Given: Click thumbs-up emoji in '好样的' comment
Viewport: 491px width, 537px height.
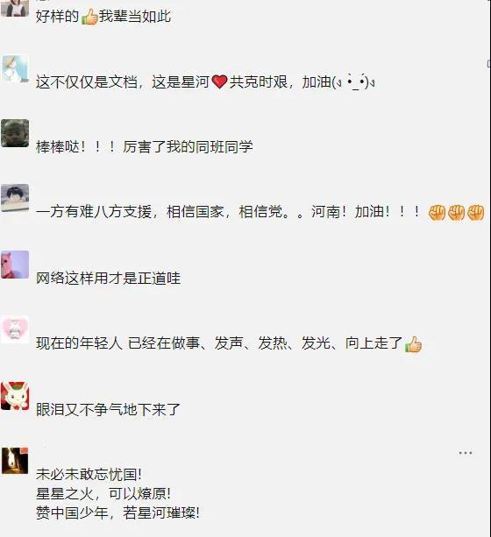Looking at the screenshot, I should [89, 17].
